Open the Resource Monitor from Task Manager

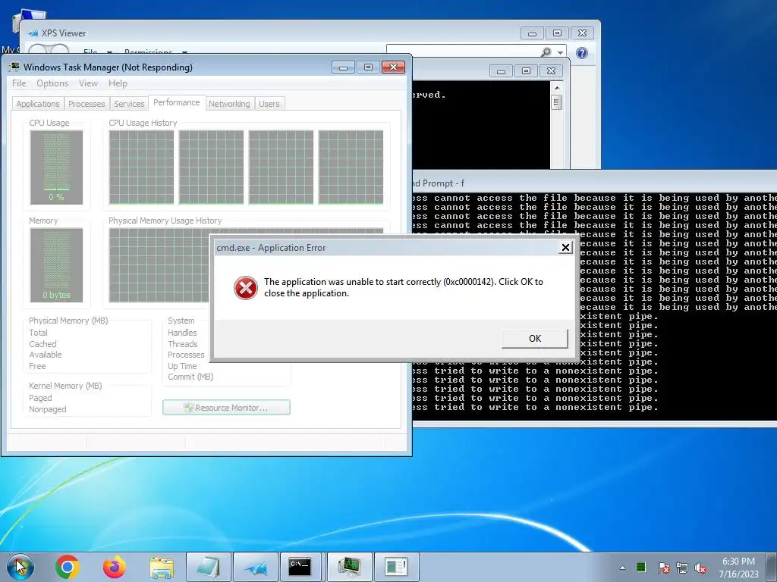click(x=226, y=407)
